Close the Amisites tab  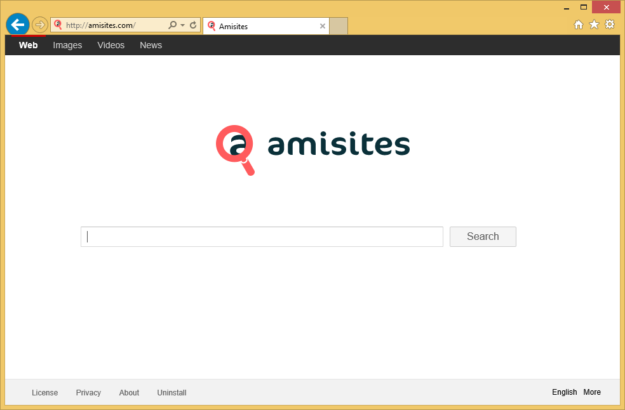(x=322, y=26)
